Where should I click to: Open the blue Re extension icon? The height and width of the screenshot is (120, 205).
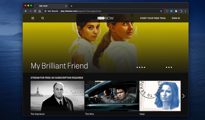click(171, 11)
